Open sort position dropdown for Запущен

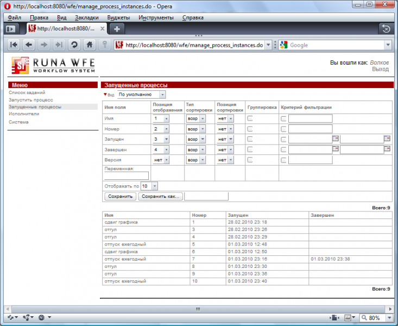pyautogui.click(x=225, y=139)
